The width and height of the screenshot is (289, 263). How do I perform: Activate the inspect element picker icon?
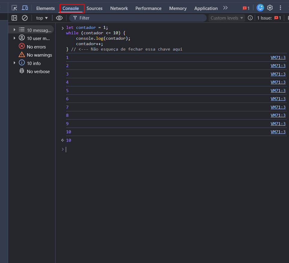click(14, 8)
